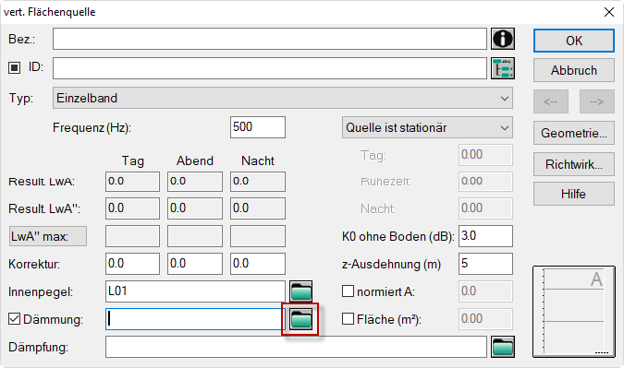
Task: Close the vert. Flächenquelle dialog
Action: (609, 12)
